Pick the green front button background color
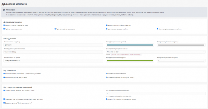This screenshot has width=208, height=109. coord(130,61)
